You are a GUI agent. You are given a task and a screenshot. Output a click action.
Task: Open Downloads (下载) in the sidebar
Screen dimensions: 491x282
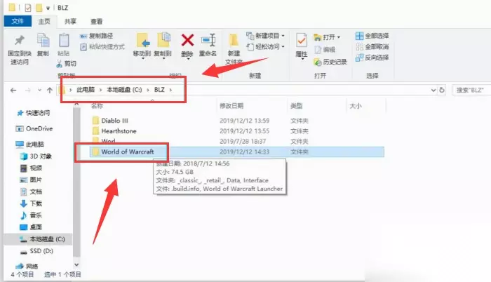pos(36,203)
